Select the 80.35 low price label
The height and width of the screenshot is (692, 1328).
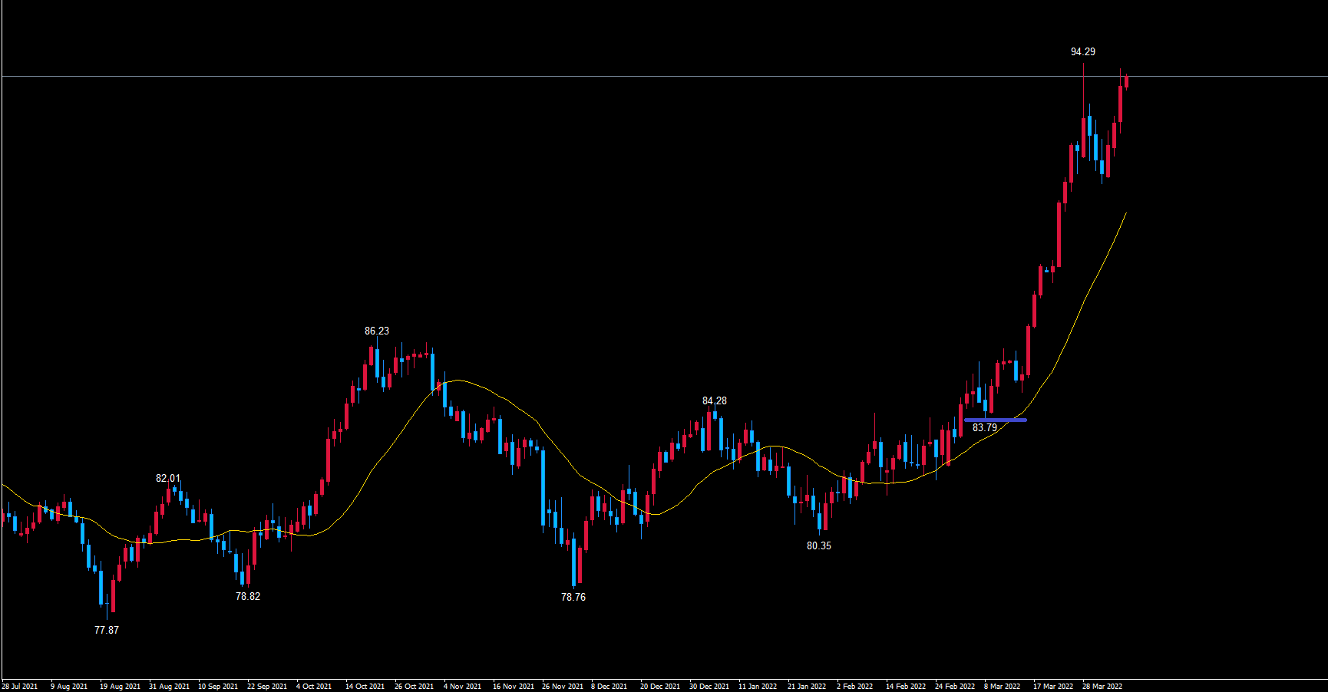(x=818, y=546)
